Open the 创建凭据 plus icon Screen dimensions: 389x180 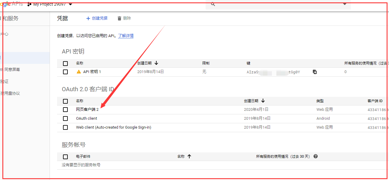(x=87, y=18)
